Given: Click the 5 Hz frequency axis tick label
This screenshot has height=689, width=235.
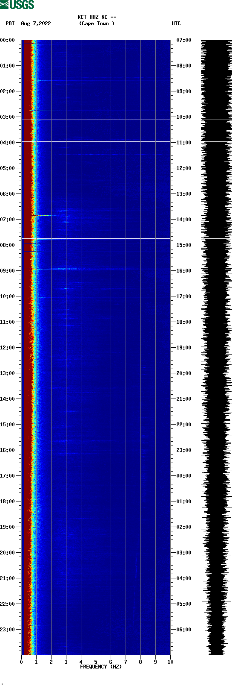Looking at the screenshot, I should [96, 662].
